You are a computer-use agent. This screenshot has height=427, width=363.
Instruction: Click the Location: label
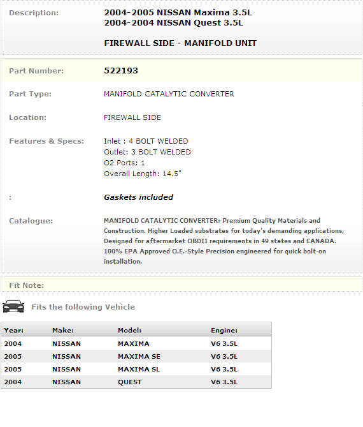coord(28,117)
